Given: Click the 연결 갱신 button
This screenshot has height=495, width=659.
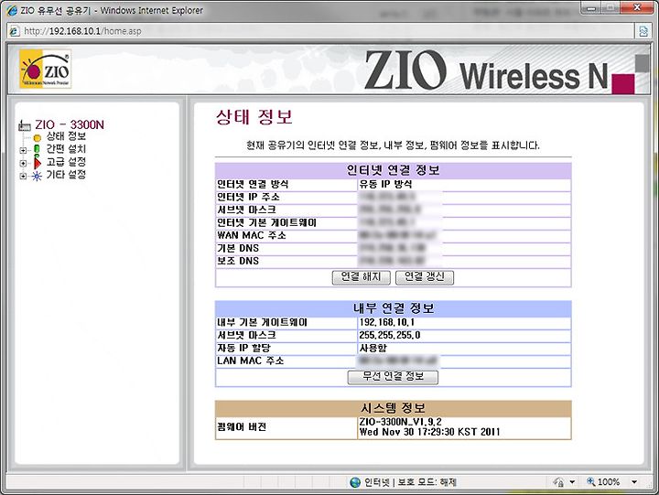Looking at the screenshot, I should tap(425, 277).
